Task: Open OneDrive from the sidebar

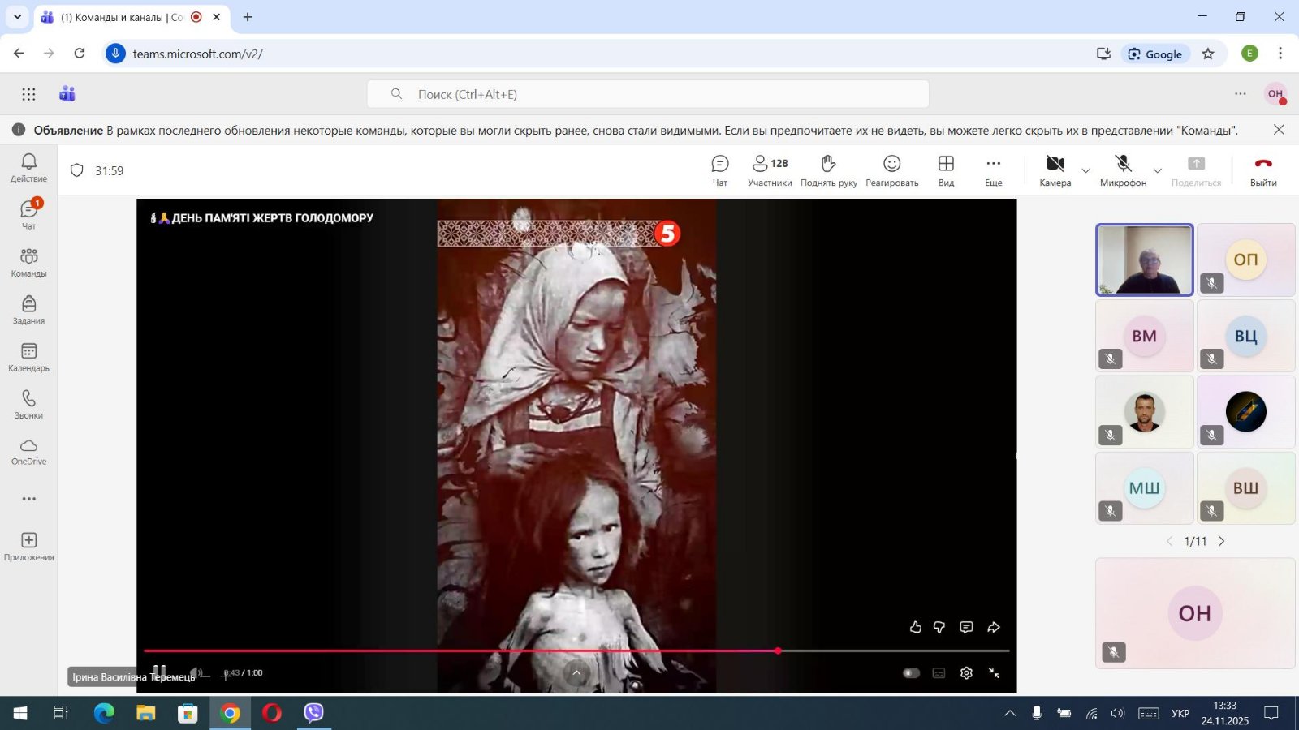Action: (x=28, y=451)
